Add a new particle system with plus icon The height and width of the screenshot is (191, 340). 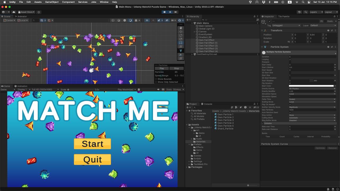tap(336, 54)
